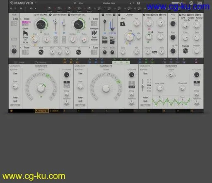The width and height of the screenshot is (212, 183).
Task: Click the Alastair Jazz preset name
Action: point(109,3)
